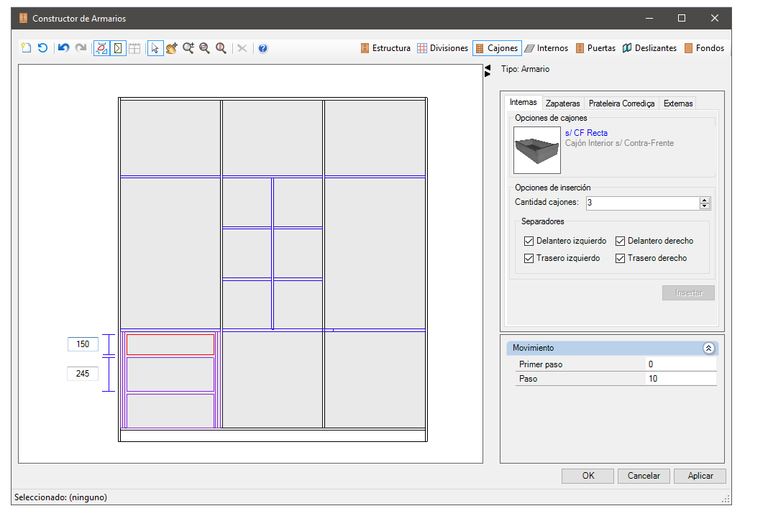Toggle Delantero izquierdo separator checkbox
768x511 pixels.
529,241
